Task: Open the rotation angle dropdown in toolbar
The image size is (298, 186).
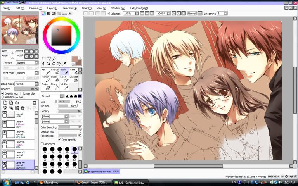Action: point(168,14)
